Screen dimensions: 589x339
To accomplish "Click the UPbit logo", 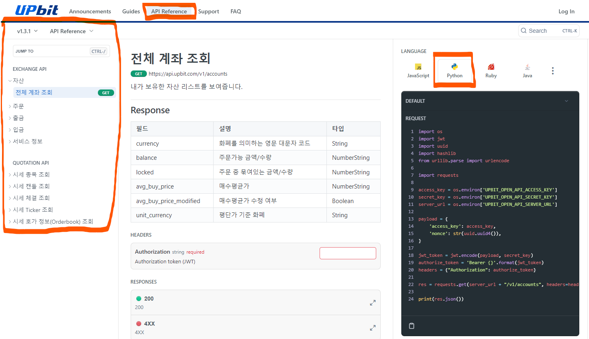I will click(37, 11).
